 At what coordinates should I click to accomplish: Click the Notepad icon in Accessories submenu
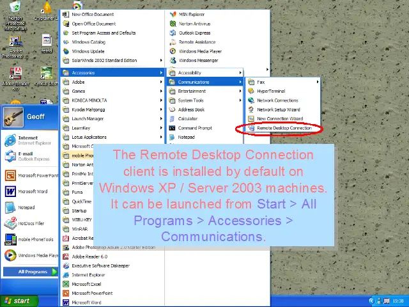172,137
